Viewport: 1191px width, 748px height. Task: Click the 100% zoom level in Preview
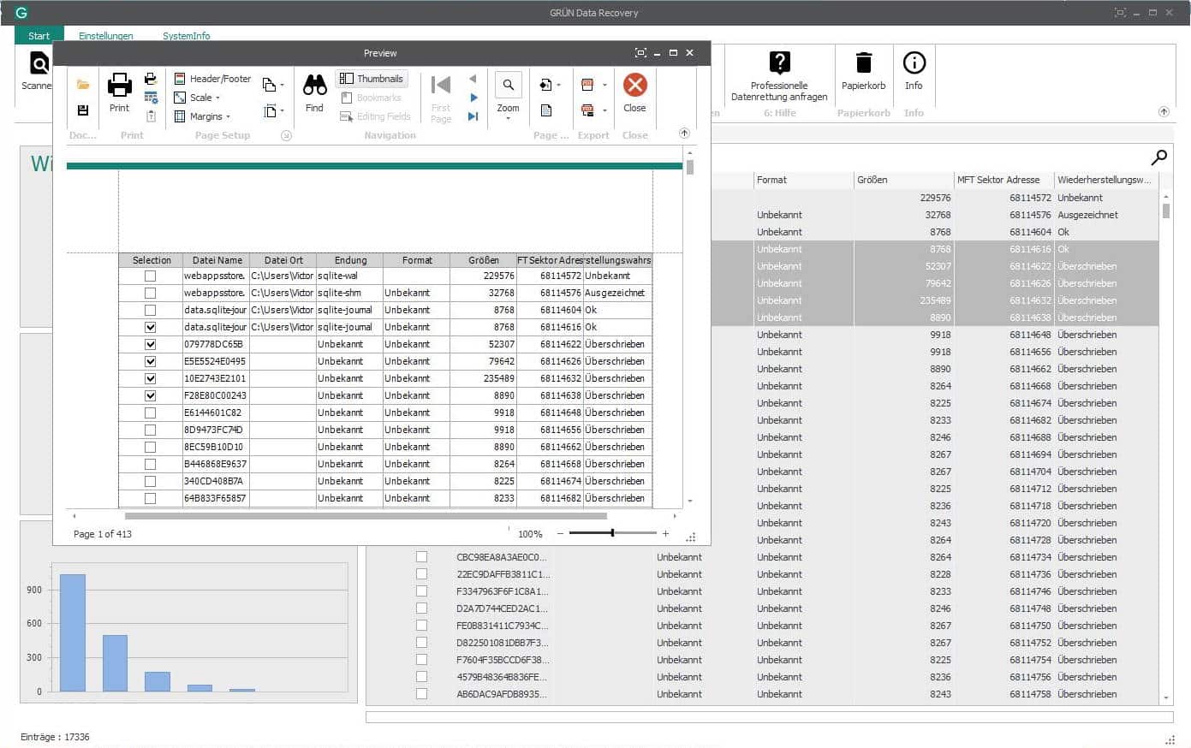530,534
